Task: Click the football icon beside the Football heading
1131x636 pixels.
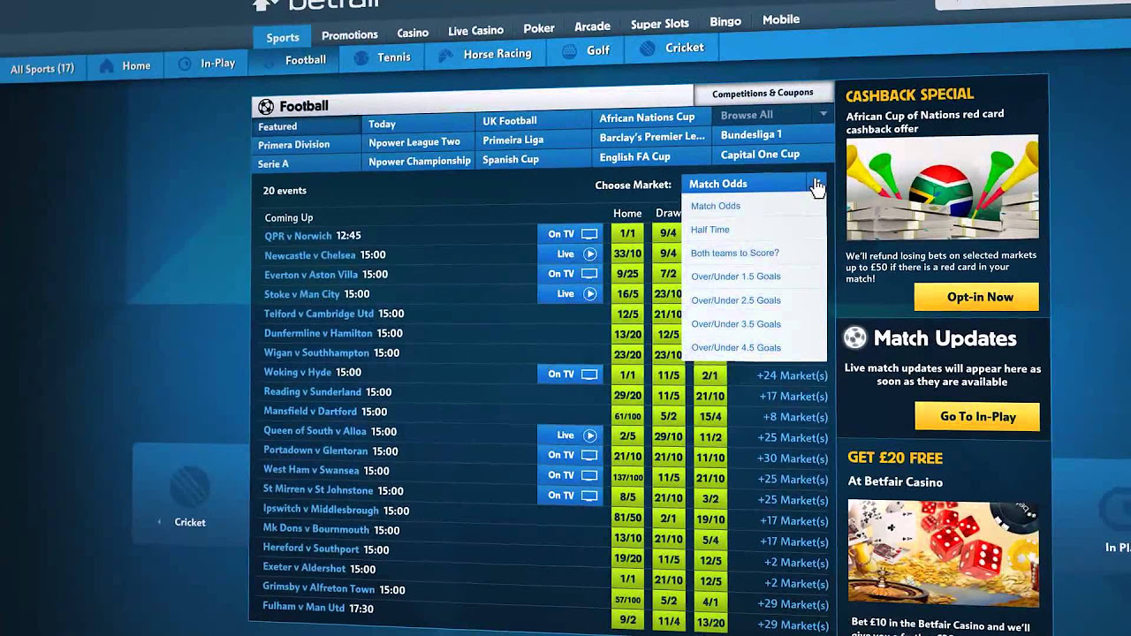Action: point(266,107)
